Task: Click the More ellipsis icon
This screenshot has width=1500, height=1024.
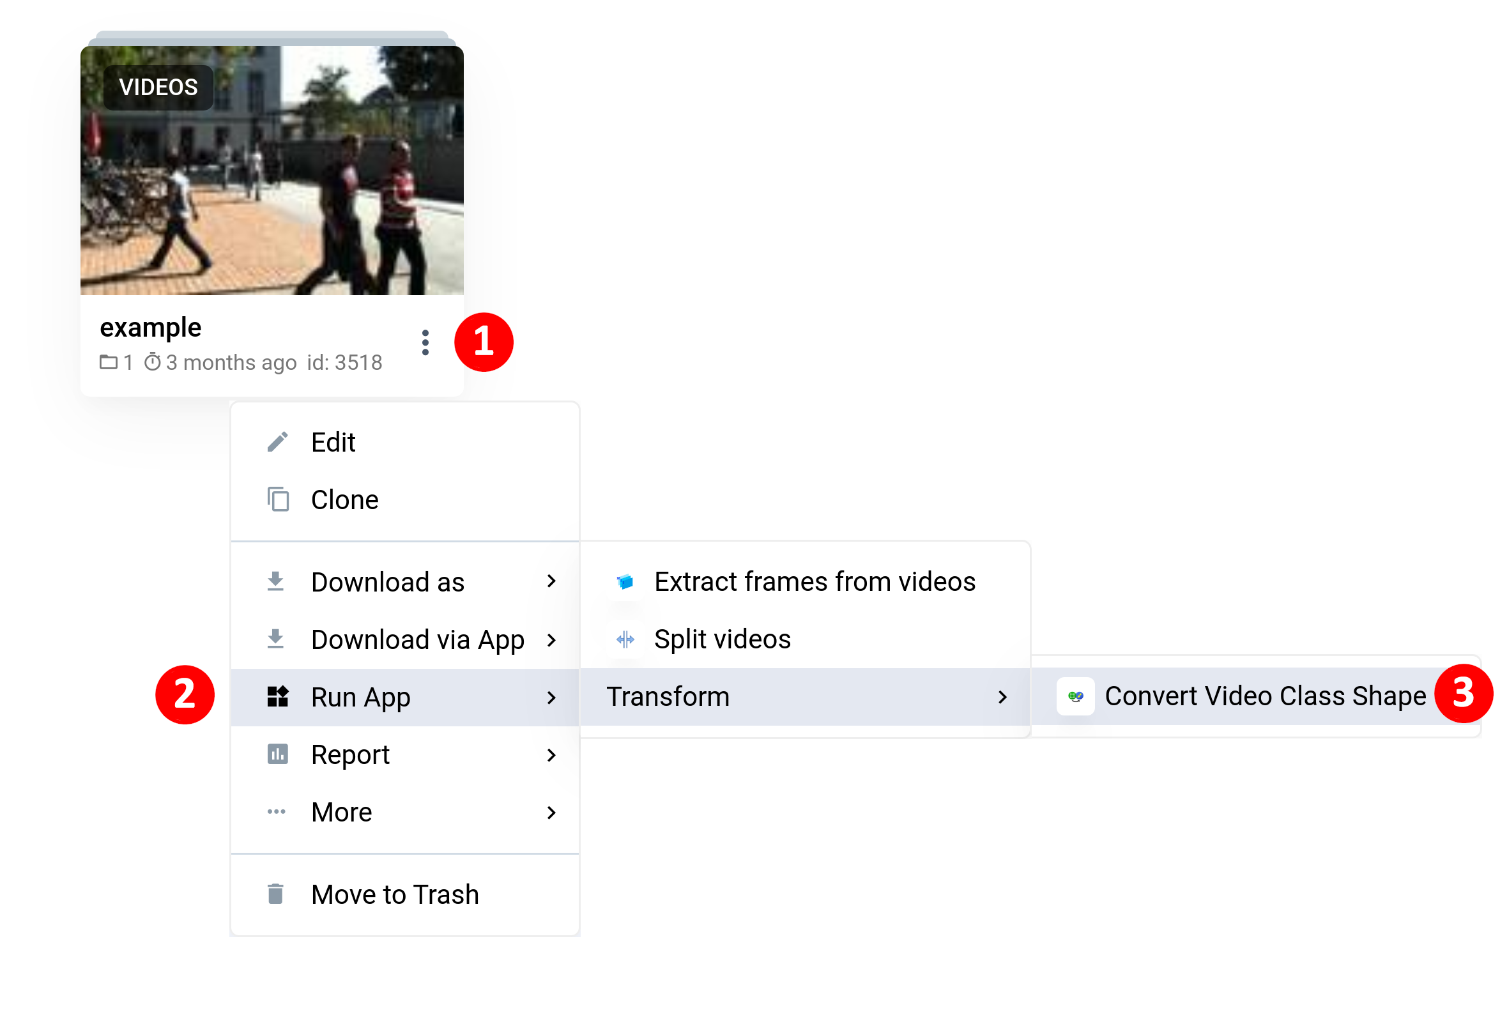Action: (x=276, y=812)
